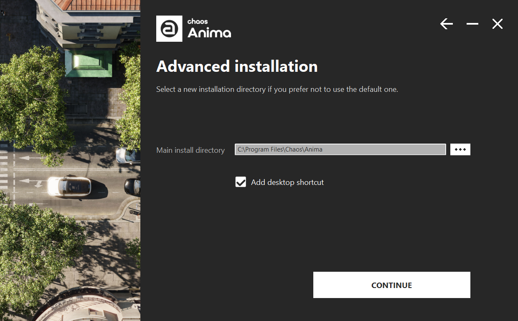Click inside the Main install directory field

click(340, 149)
